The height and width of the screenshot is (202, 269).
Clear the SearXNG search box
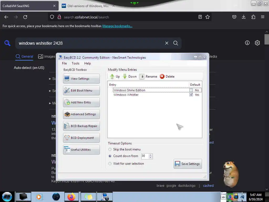pyautogui.click(x=167, y=43)
